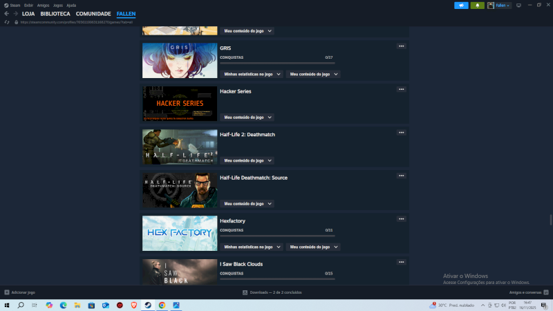Open File Explorer from taskbar
The height and width of the screenshot is (311, 553).
coord(77,305)
